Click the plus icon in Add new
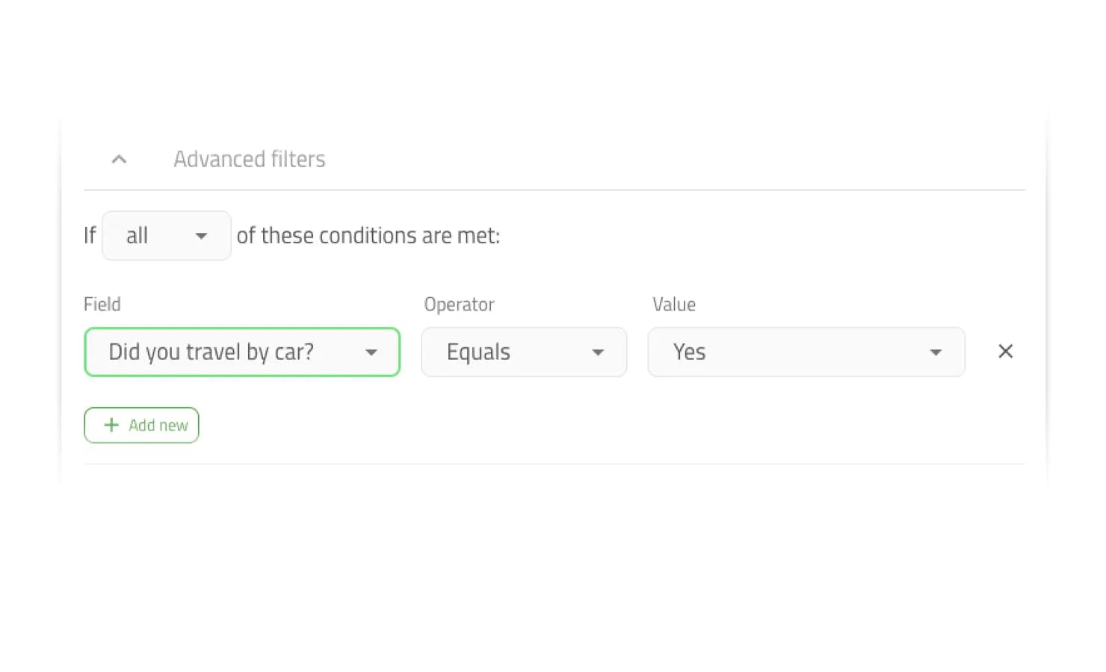Viewport: 1106px width, 672px height. pyautogui.click(x=111, y=425)
